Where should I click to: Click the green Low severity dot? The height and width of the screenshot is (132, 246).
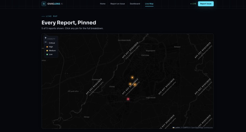tap(47, 54)
